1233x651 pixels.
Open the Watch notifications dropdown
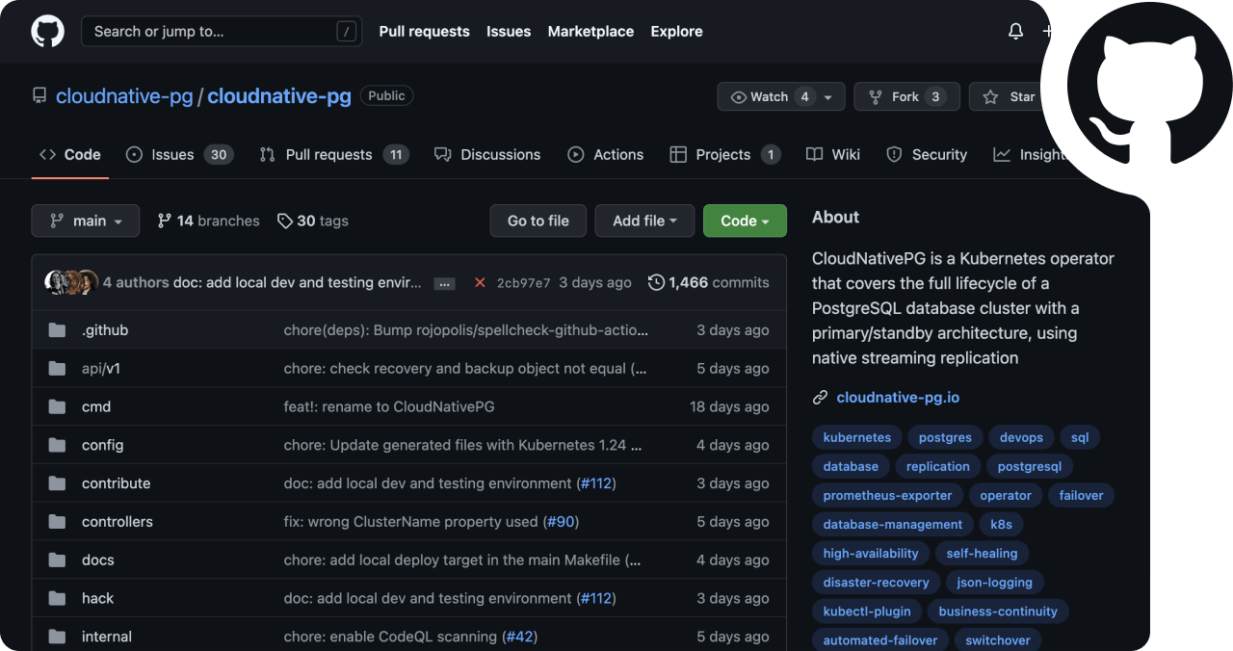click(x=780, y=96)
